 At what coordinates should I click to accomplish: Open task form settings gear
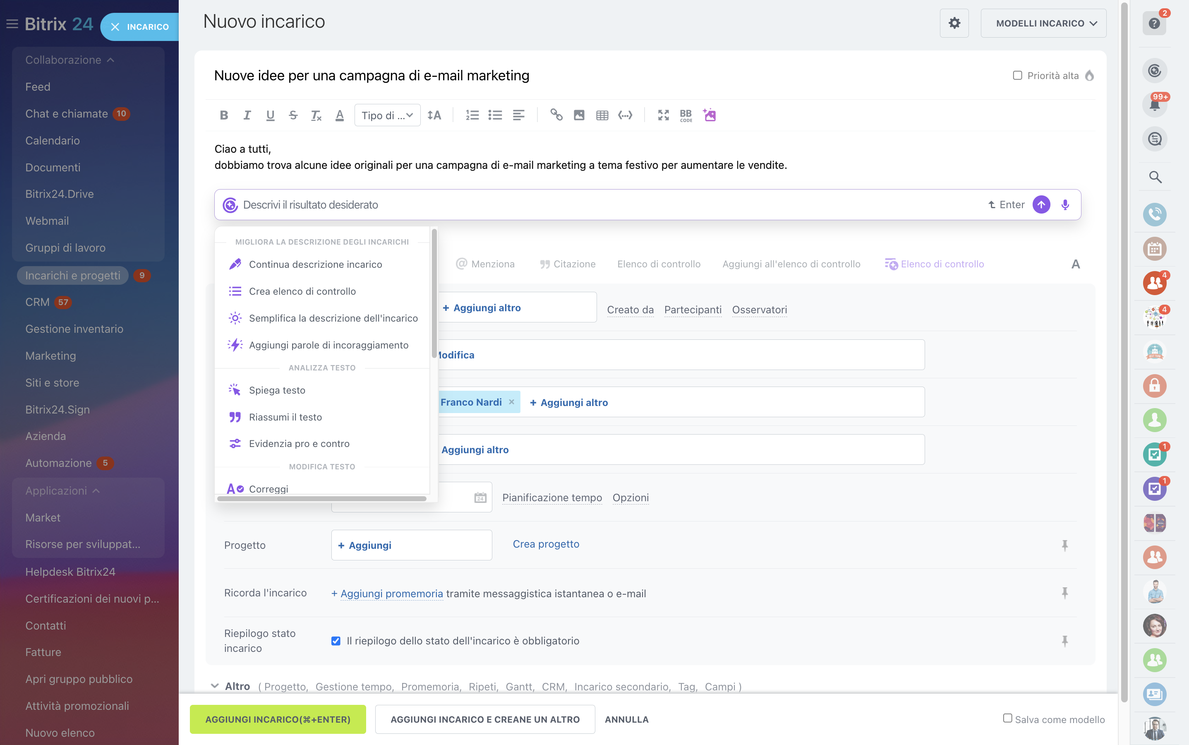click(954, 23)
